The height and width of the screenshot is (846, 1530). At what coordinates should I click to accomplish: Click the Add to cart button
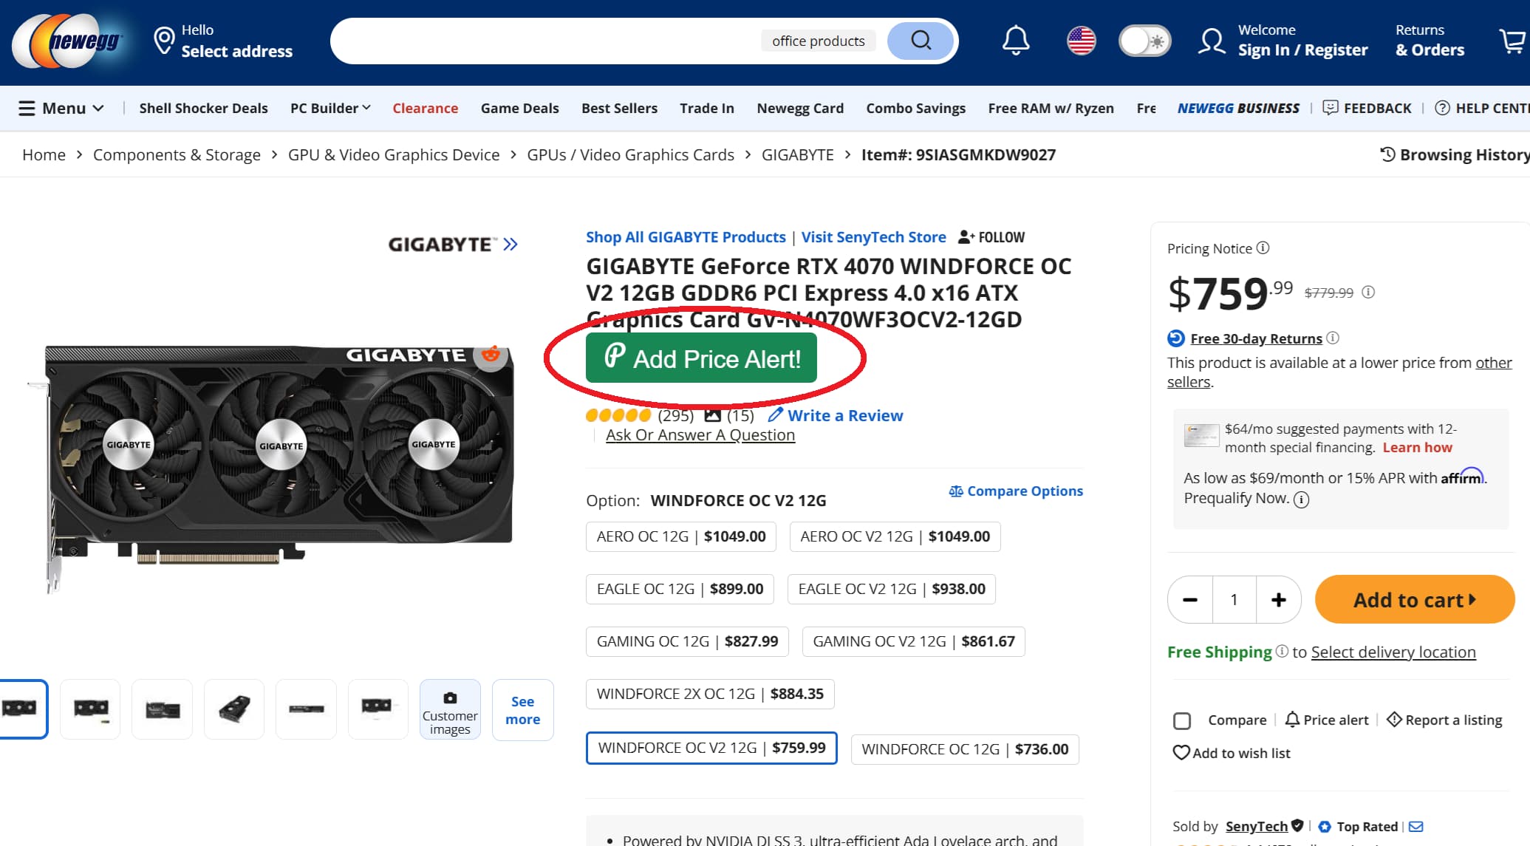click(1413, 599)
